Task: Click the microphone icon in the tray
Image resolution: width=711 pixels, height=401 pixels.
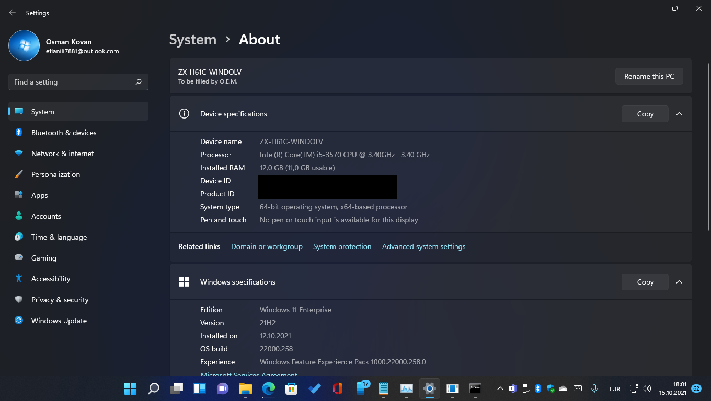Action: tap(594, 388)
